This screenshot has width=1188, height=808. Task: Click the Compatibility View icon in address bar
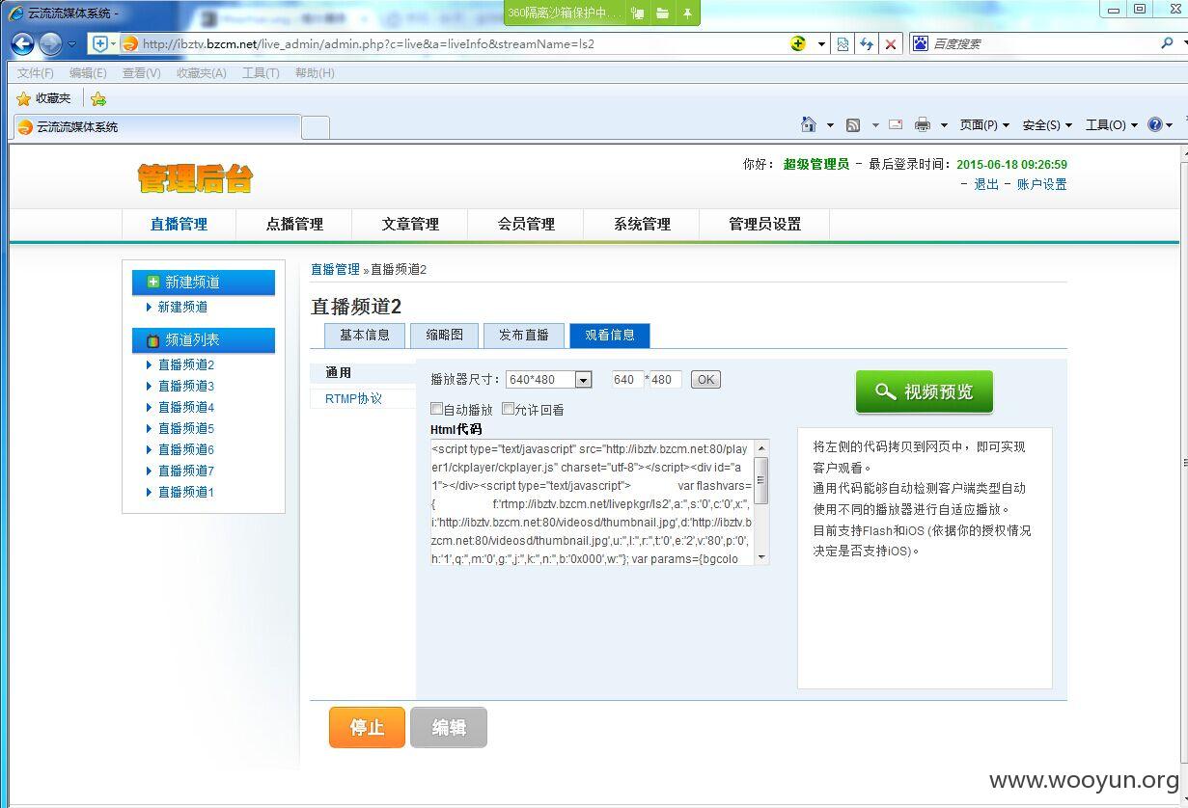(843, 43)
